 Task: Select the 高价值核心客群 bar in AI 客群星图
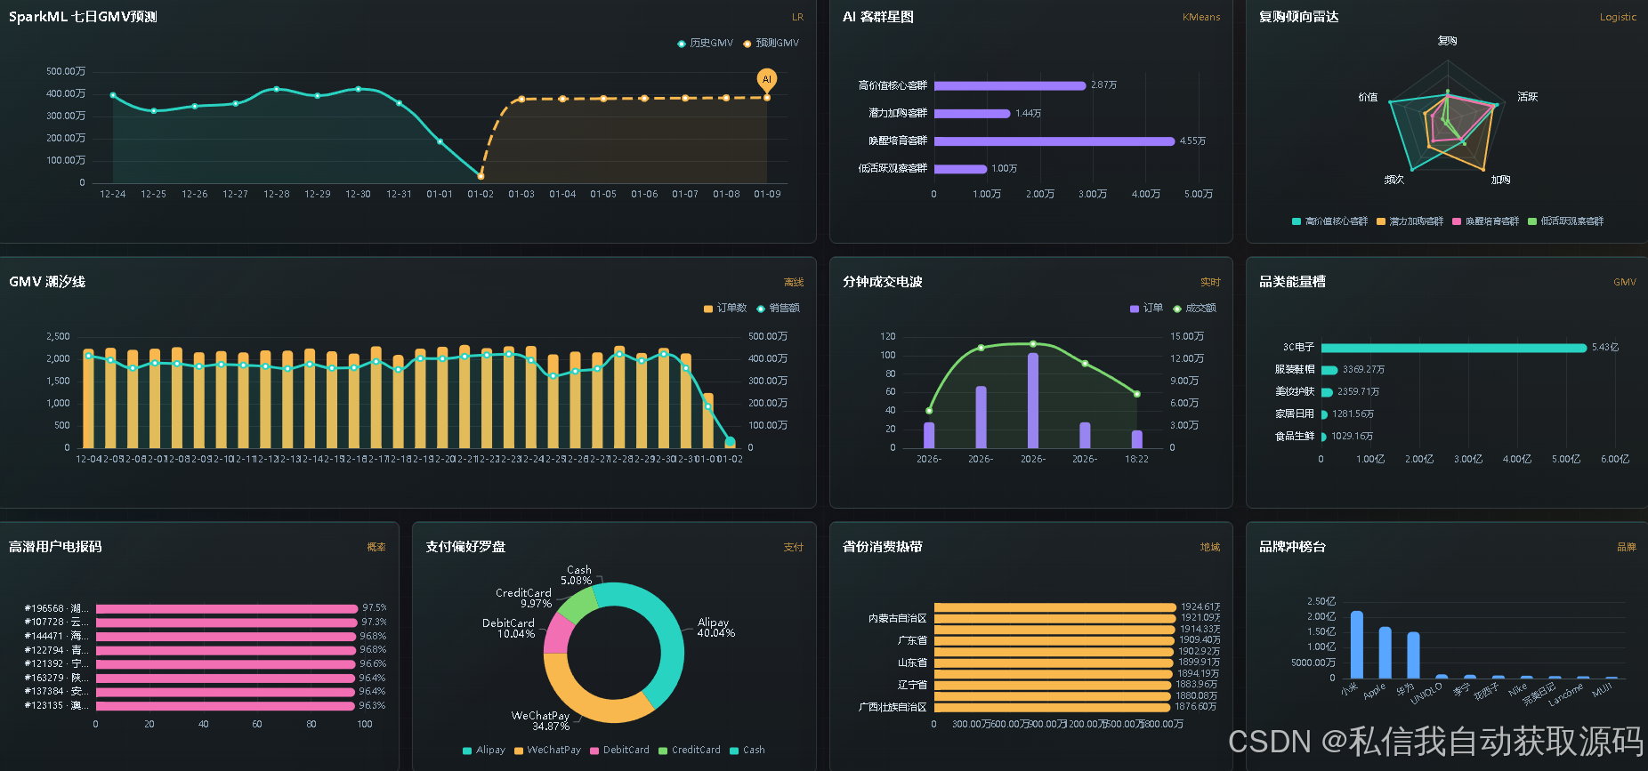tap(1010, 85)
